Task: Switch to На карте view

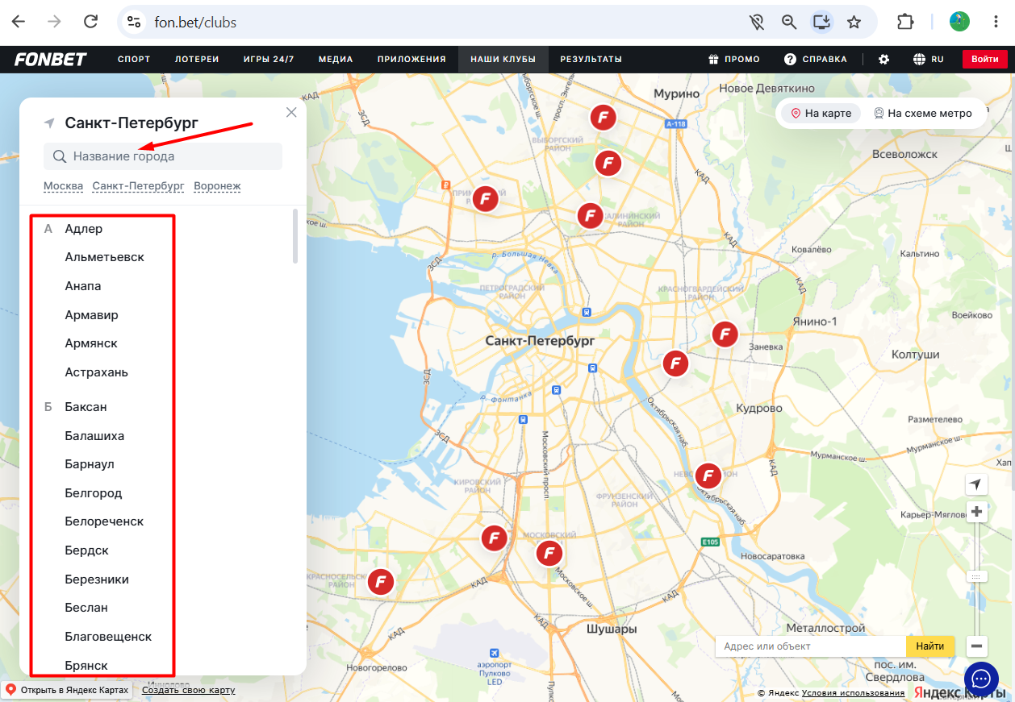Action: point(821,114)
